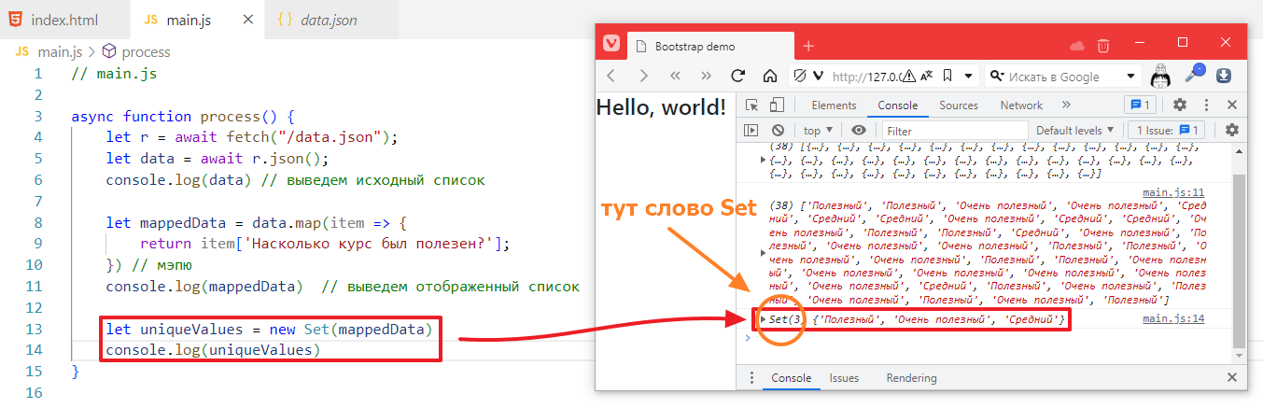Click the DevTools inspect element picker icon

752,106
